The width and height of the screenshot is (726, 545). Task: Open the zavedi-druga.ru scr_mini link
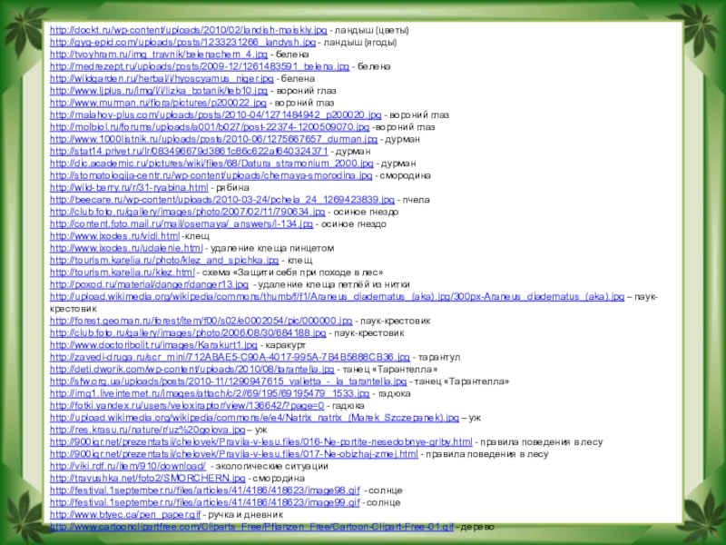pos(230,357)
